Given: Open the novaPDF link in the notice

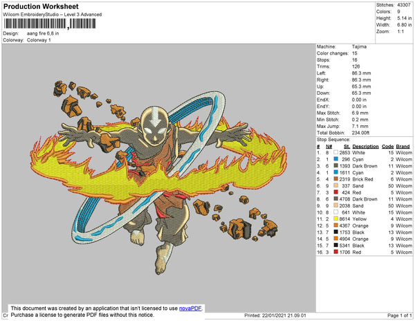Looking at the screenshot, I should click(x=190, y=309).
